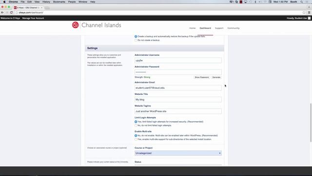Click the Website Tagline field
Screen dimensions: 312x176
tap(178, 111)
